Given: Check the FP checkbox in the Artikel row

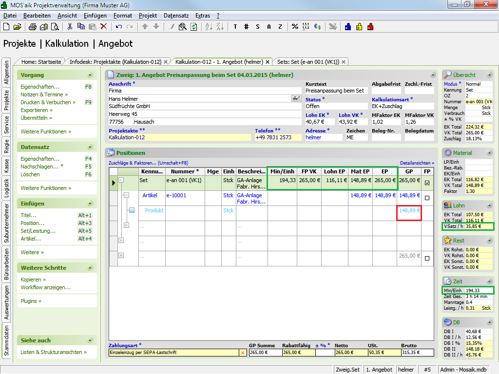Looking at the screenshot, I should point(427,198).
